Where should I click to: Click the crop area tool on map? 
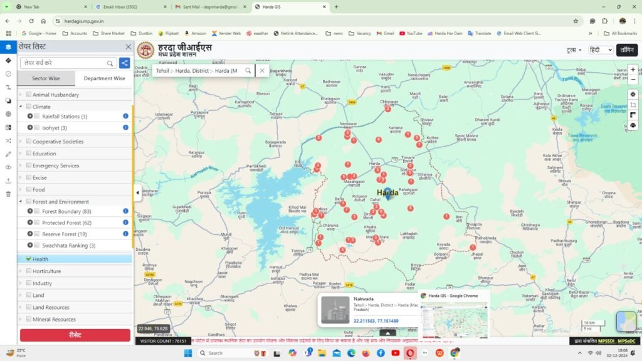click(x=633, y=105)
